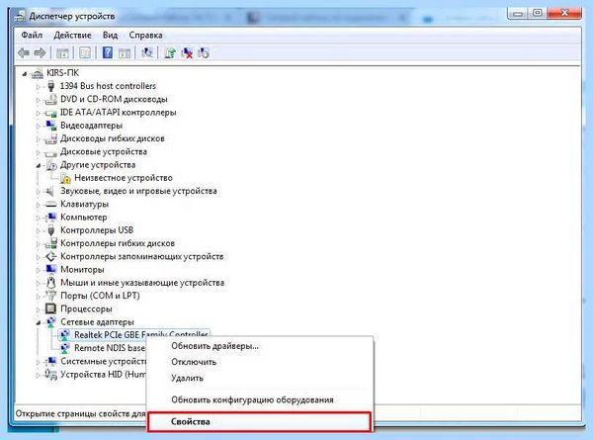Click the Клавиатуры keyboard icon
This screenshot has height=440, width=593.
pos(51,205)
